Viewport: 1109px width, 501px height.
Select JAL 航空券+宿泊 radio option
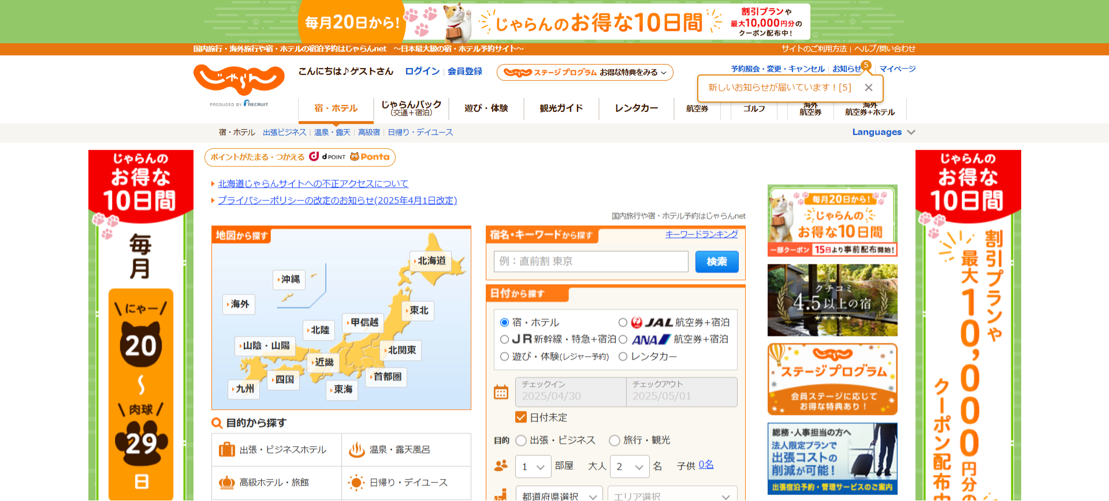pos(623,323)
